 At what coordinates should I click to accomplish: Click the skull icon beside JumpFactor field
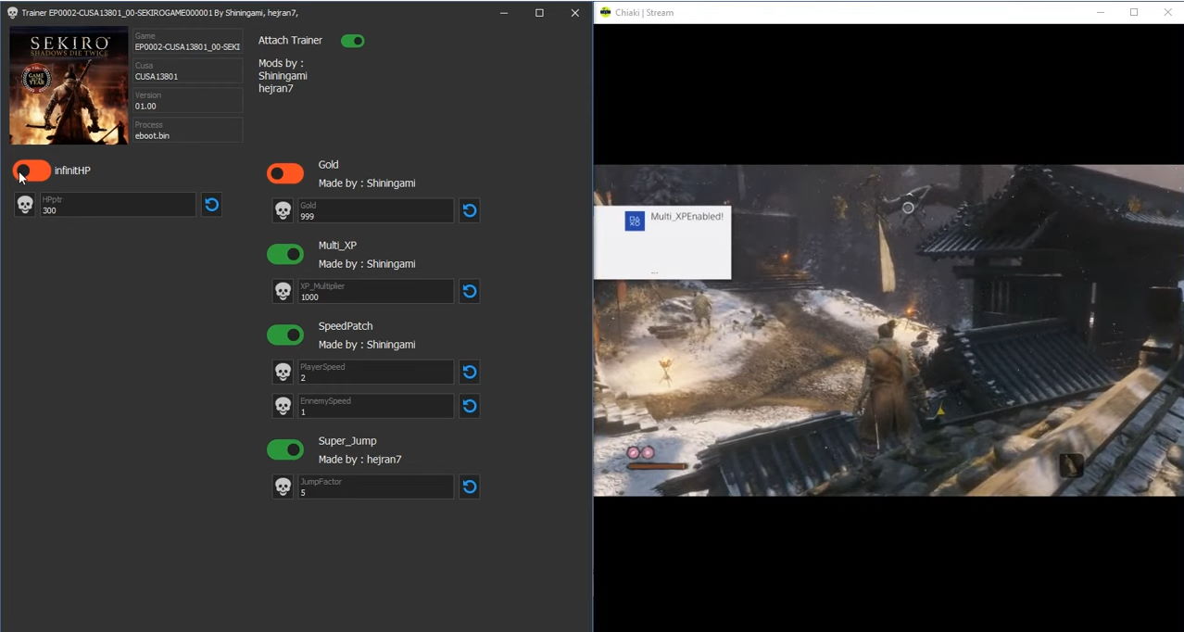tap(283, 487)
